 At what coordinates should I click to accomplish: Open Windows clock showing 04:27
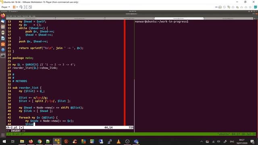tap(242, 141)
